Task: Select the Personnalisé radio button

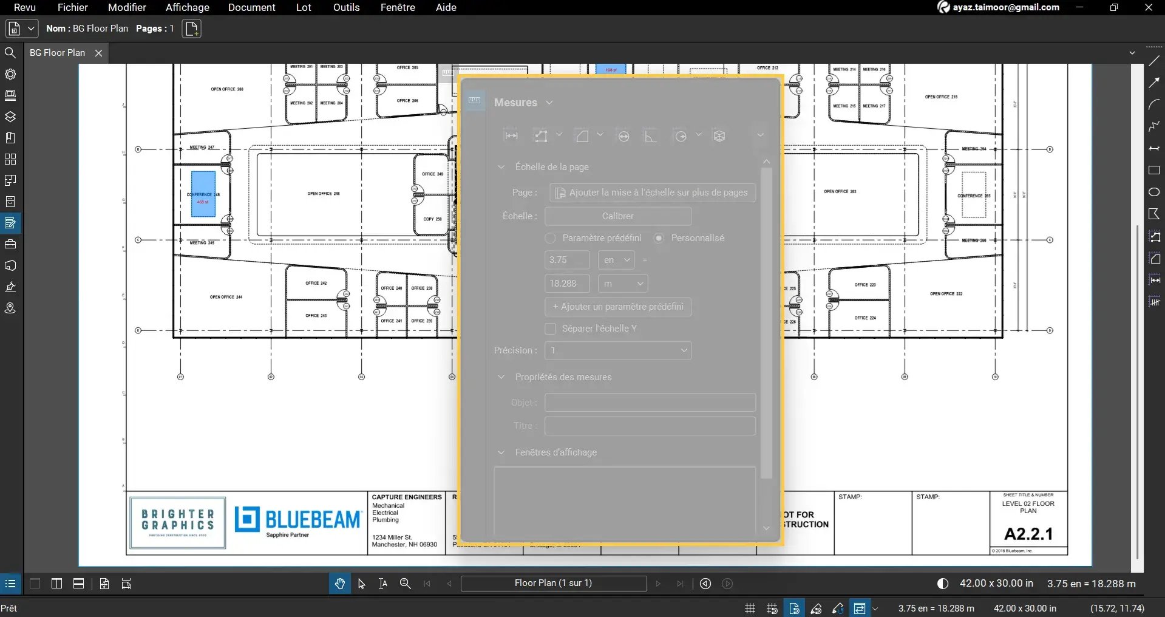Action: click(659, 238)
